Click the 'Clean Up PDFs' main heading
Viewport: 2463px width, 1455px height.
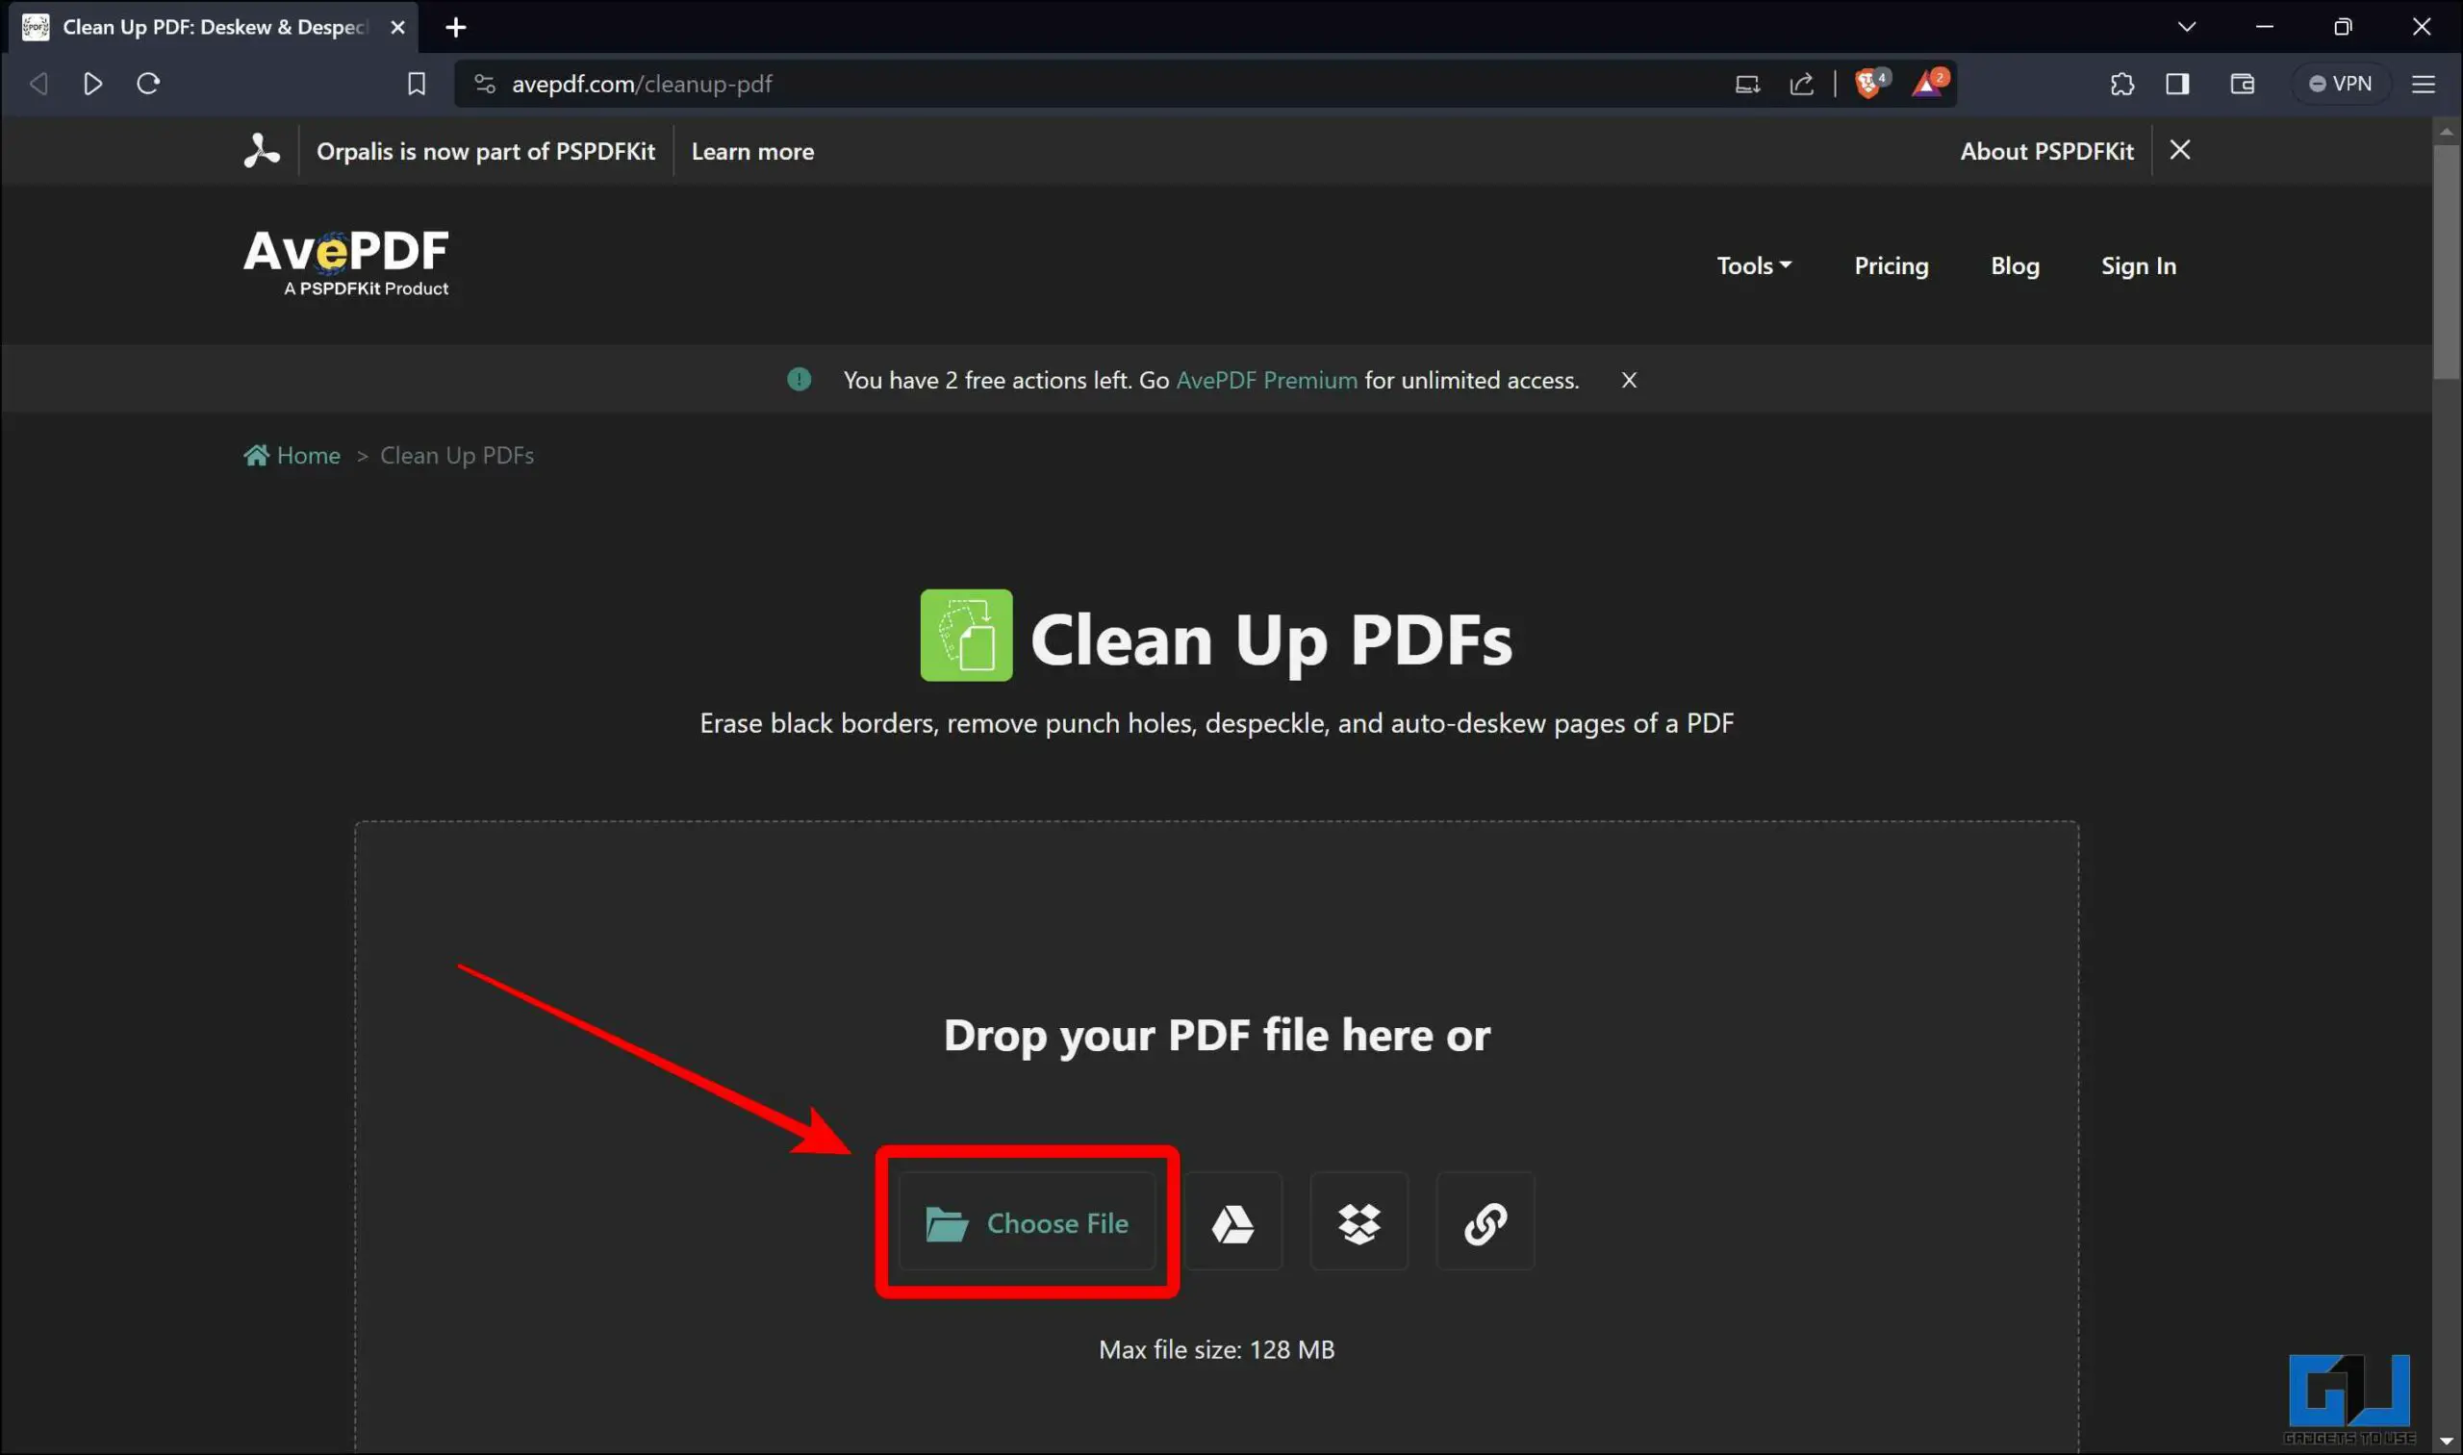(1271, 640)
